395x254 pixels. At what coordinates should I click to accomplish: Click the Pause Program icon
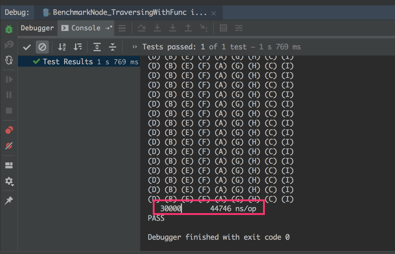coord(9,95)
